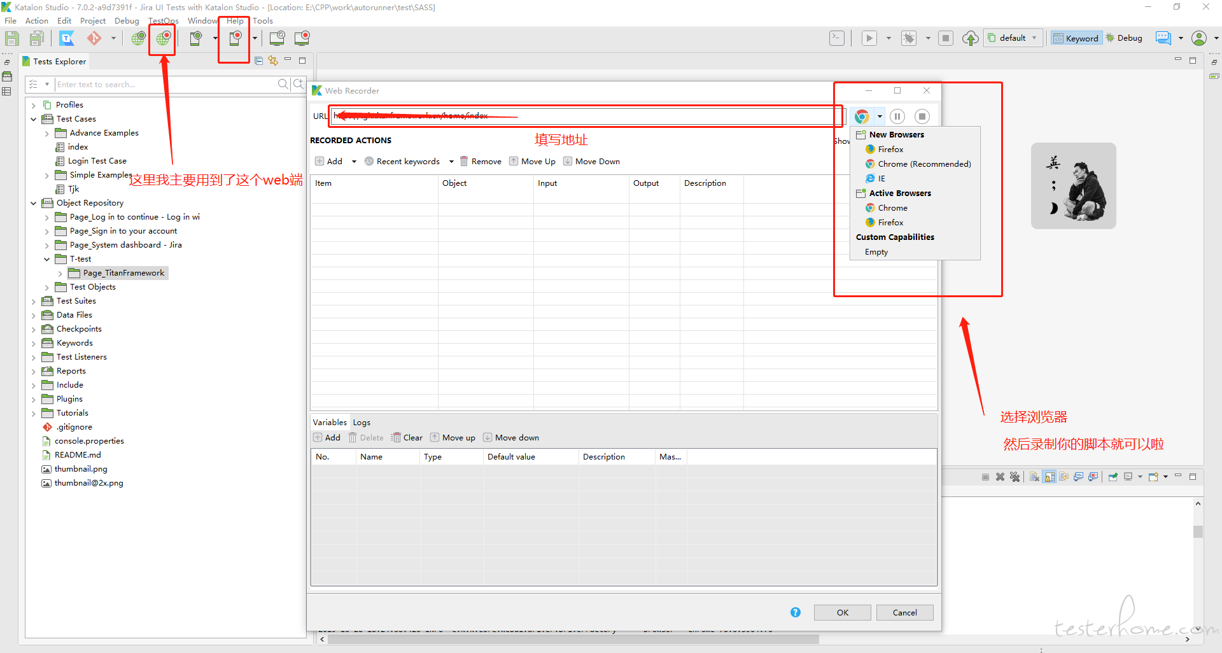Open the default profile dropdown

tap(1013, 38)
